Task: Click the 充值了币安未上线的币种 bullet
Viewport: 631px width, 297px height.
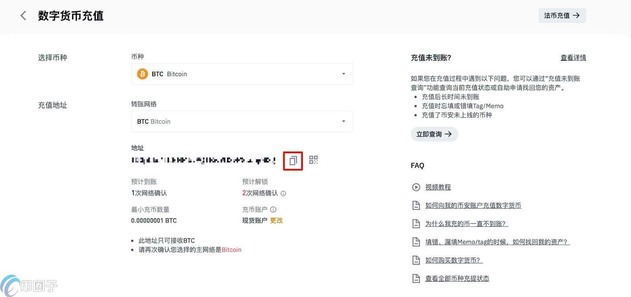Action: [x=457, y=115]
